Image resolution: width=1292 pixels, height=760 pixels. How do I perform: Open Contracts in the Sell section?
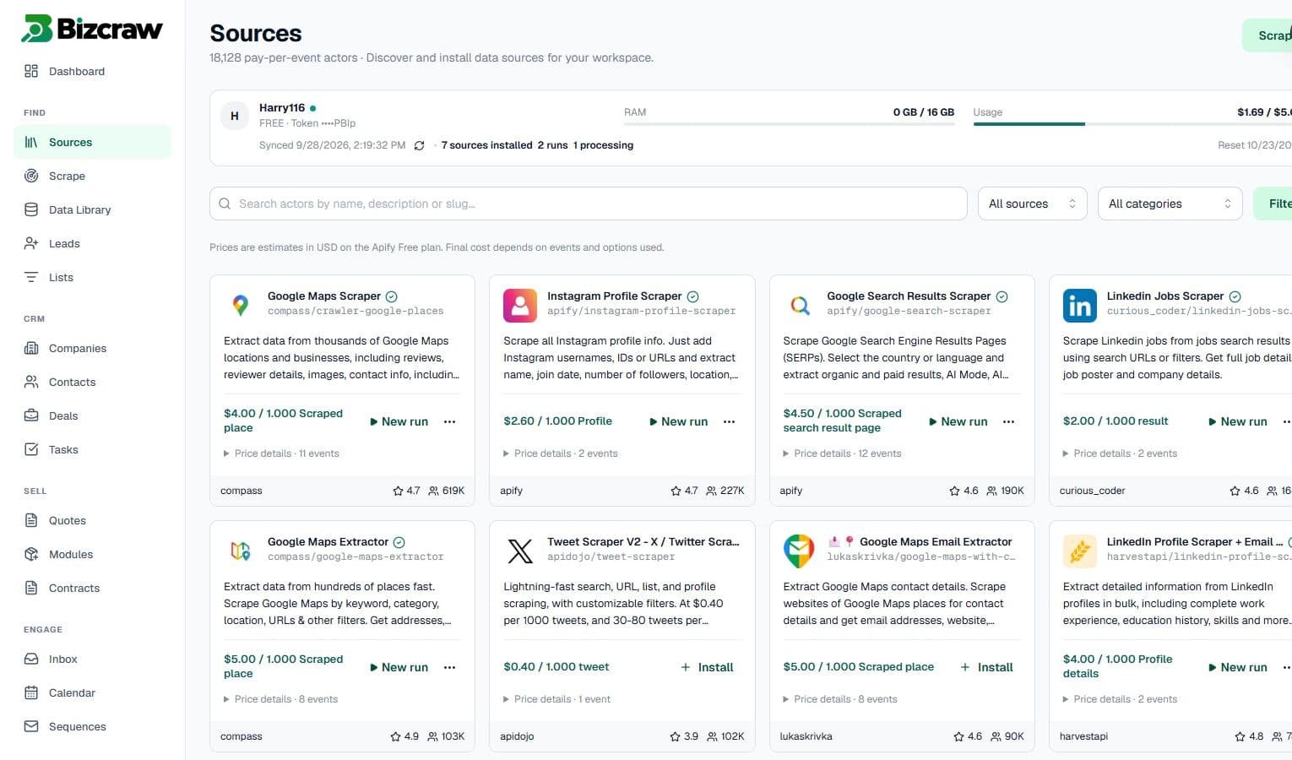(x=92, y=588)
